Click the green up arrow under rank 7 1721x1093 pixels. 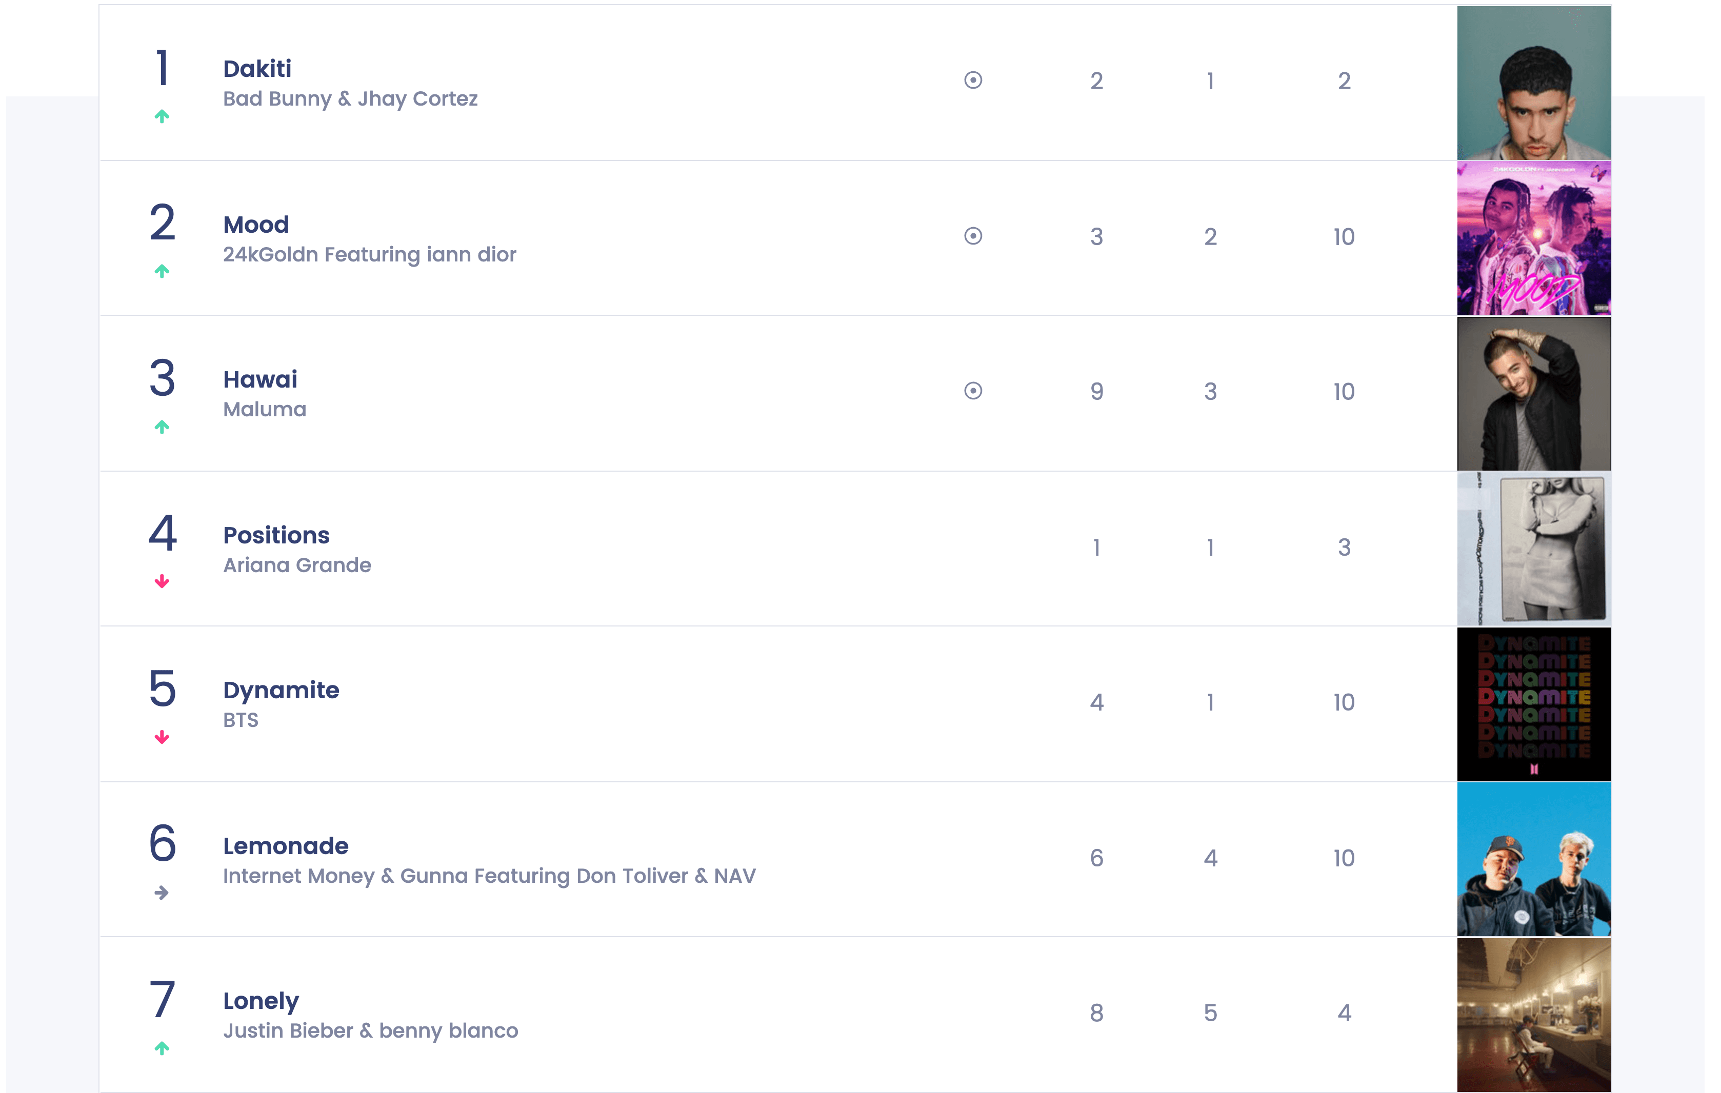pyautogui.click(x=162, y=1048)
